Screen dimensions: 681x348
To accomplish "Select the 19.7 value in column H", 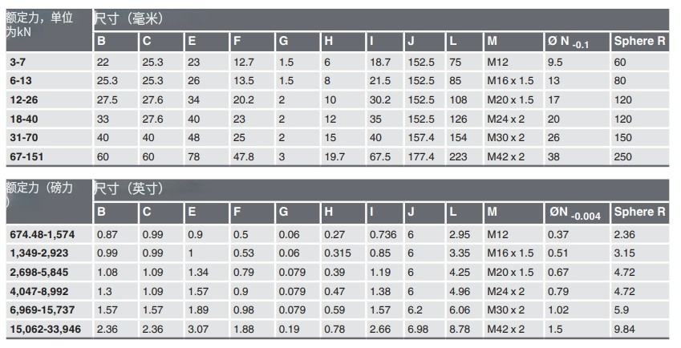I will point(334,156).
